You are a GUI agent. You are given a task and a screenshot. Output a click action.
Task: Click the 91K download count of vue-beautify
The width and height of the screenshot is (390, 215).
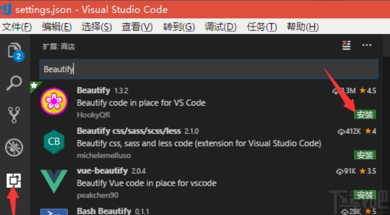coord(346,171)
